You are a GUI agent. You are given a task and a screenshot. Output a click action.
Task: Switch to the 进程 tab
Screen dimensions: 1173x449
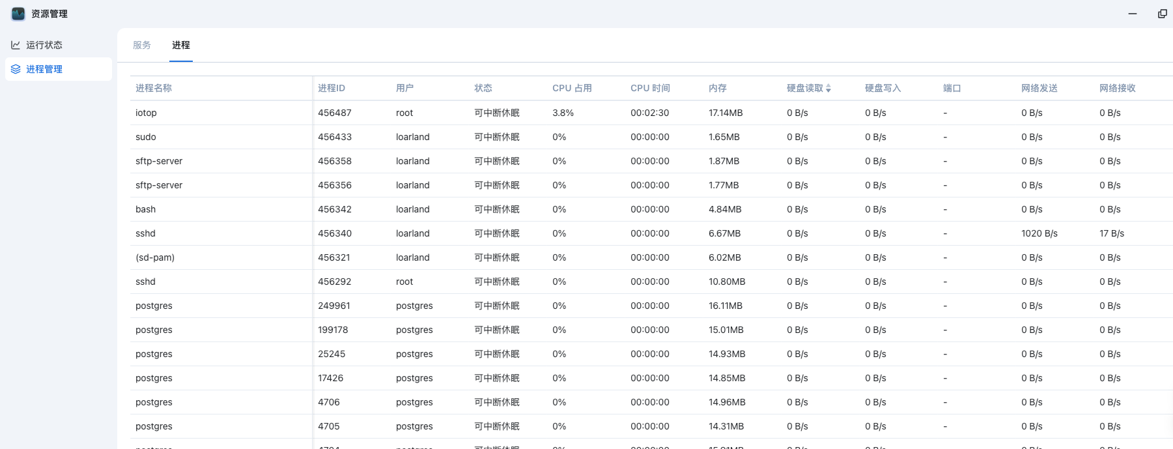click(x=181, y=45)
